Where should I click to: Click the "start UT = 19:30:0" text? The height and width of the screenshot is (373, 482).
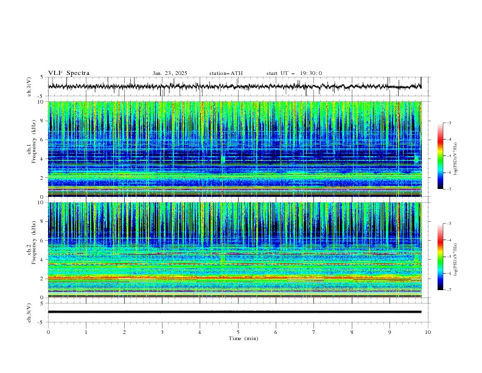pyautogui.click(x=294, y=73)
